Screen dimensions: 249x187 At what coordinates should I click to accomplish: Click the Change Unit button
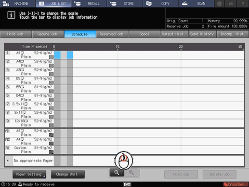tap(68, 174)
